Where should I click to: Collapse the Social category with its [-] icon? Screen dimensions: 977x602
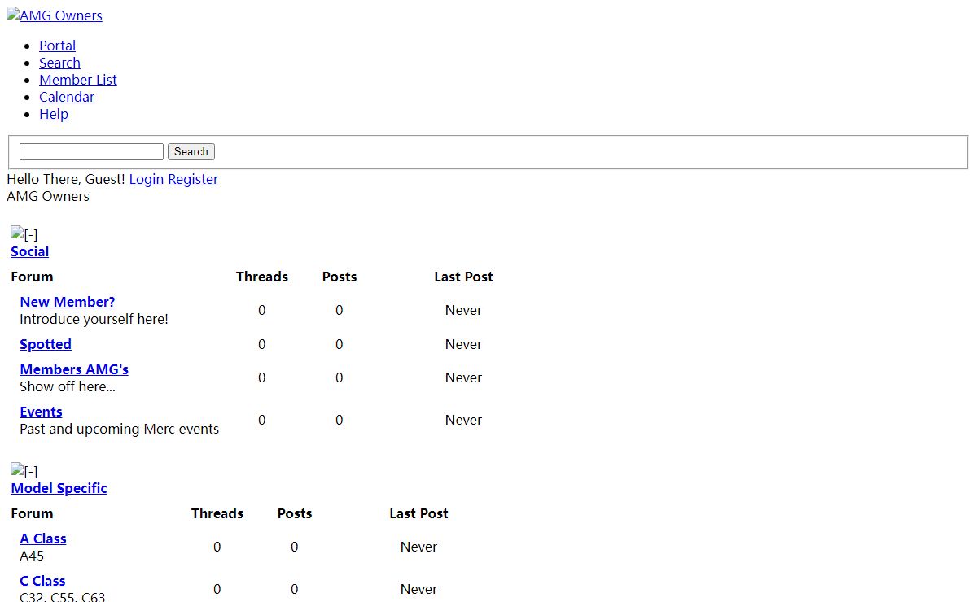coord(24,234)
